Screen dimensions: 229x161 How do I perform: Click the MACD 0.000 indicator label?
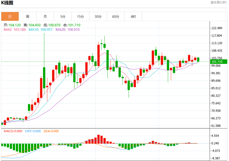coord(13,131)
